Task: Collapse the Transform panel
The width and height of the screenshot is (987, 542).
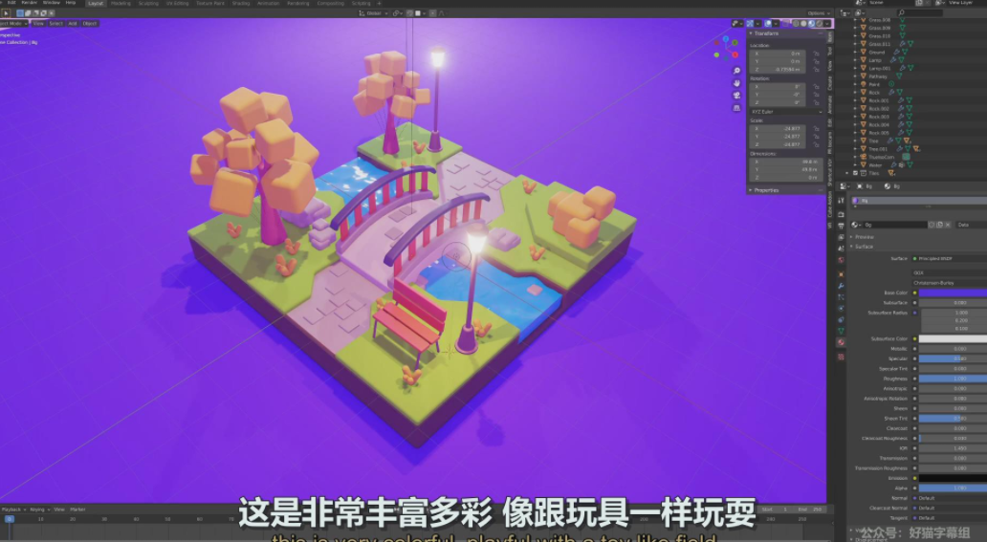Action: tap(752, 33)
